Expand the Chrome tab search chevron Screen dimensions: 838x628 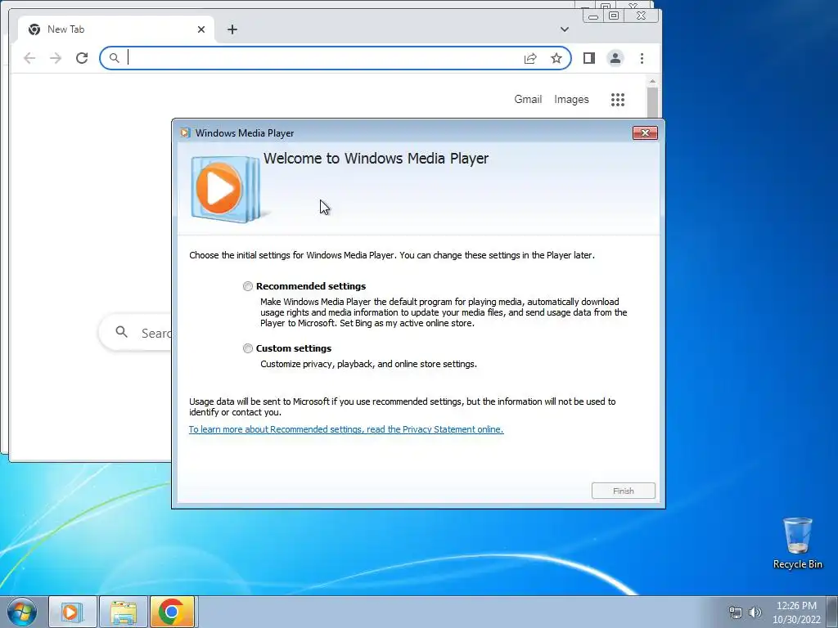565,29
